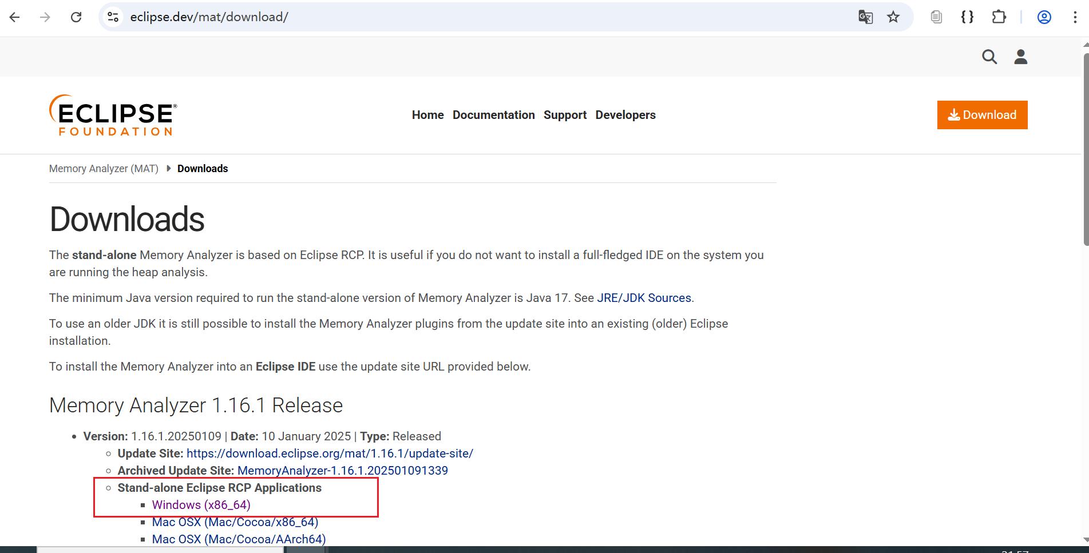This screenshot has width=1089, height=553.
Task: Bookmark this page with the star icon
Action: pyautogui.click(x=893, y=17)
